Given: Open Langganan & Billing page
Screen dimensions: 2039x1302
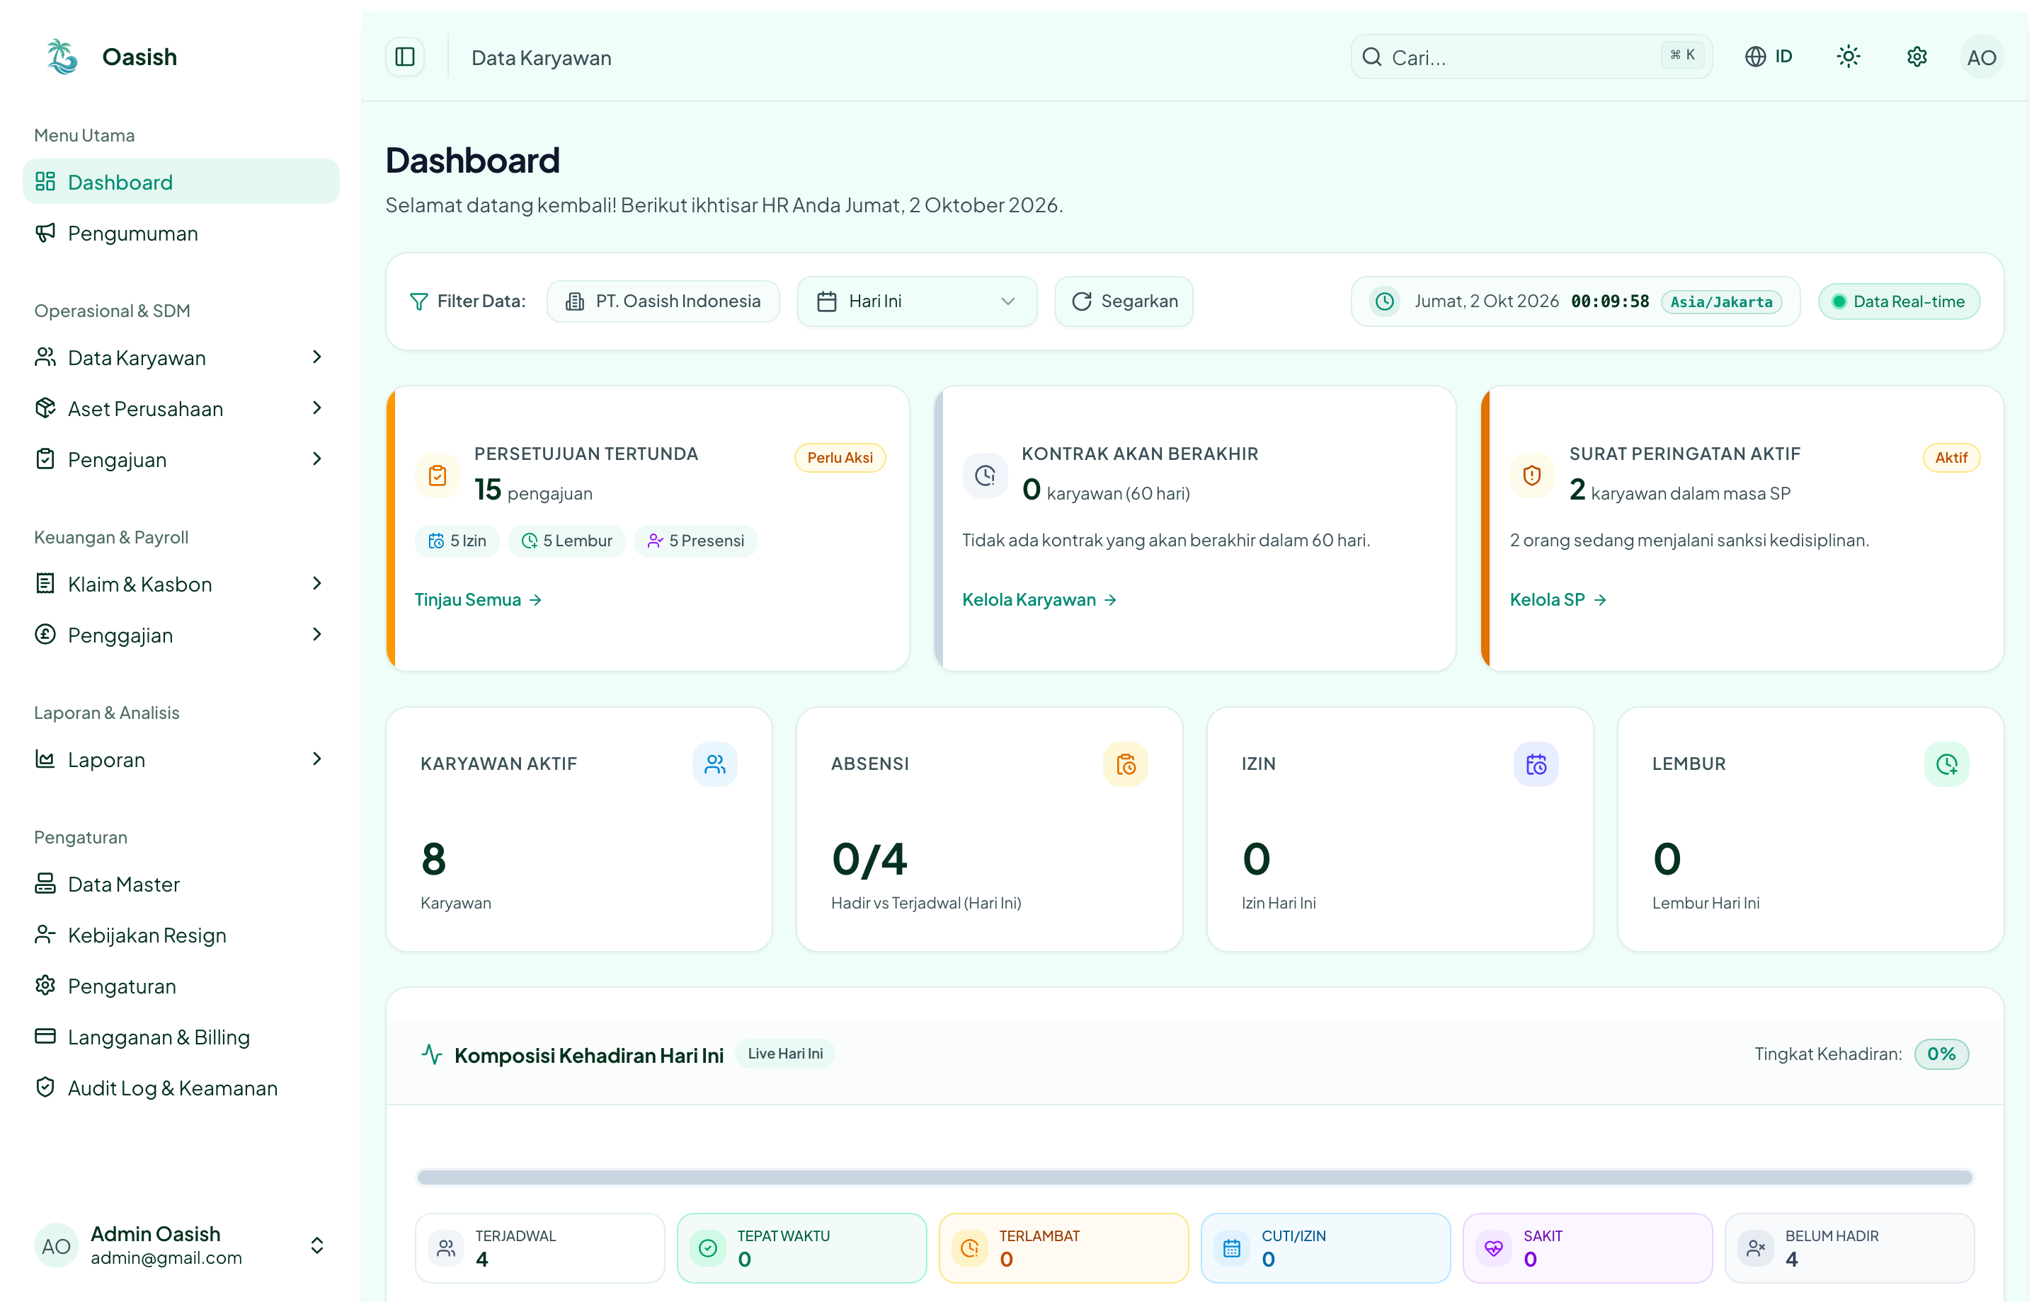Looking at the screenshot, I should coord(181,1037).
